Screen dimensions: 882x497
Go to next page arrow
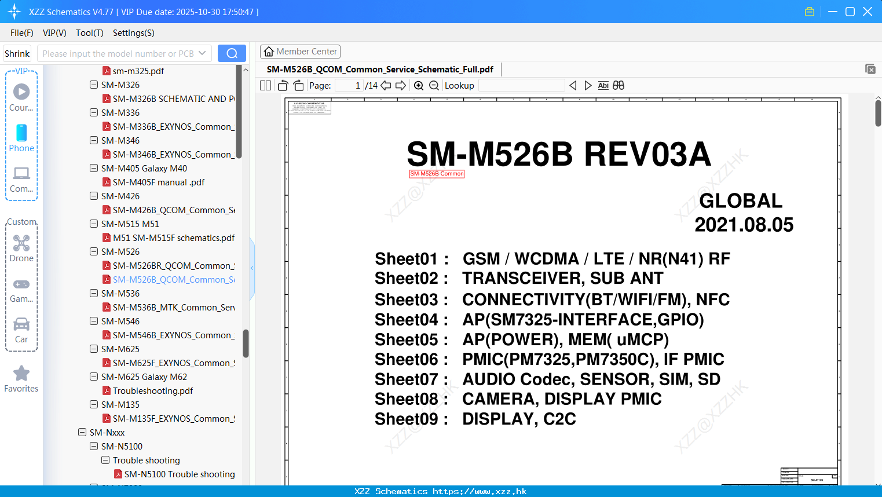click(401, 85)
